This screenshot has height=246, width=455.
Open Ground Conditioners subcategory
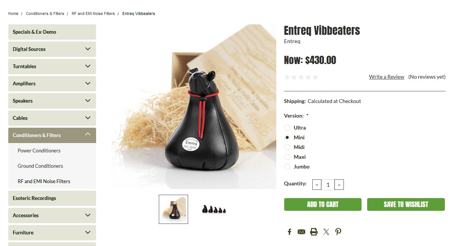pos(40,166)
